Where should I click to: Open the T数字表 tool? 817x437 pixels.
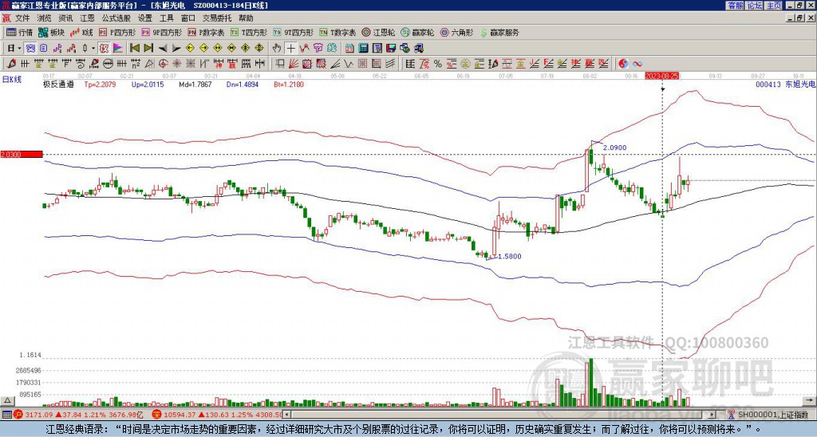pos(337,32)
